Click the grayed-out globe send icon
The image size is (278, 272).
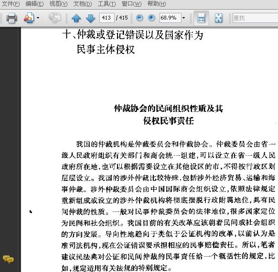pyautogui.click(x=54, y=18)
